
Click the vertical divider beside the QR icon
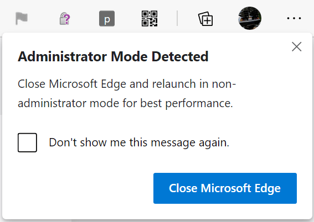point(177,18)
